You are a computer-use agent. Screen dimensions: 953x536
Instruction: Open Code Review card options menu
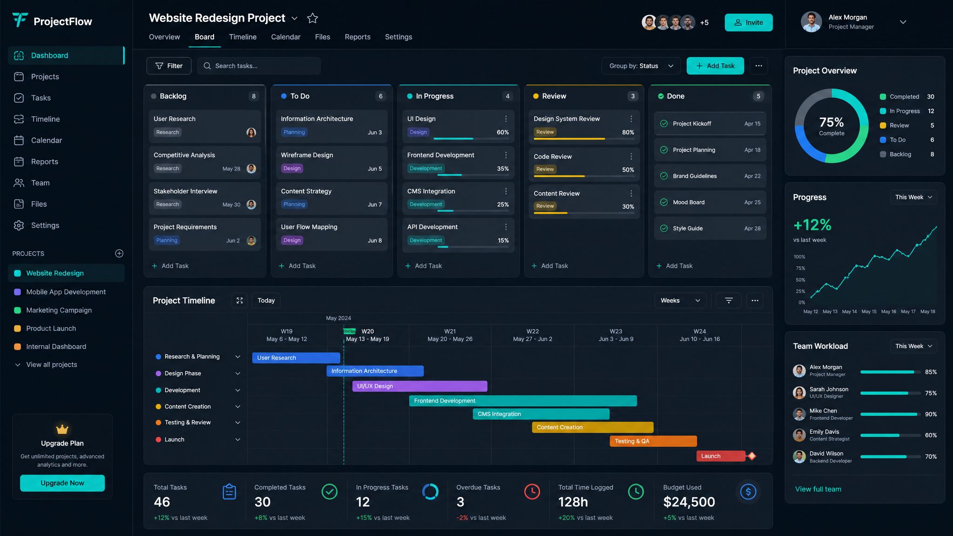(631, 156)
